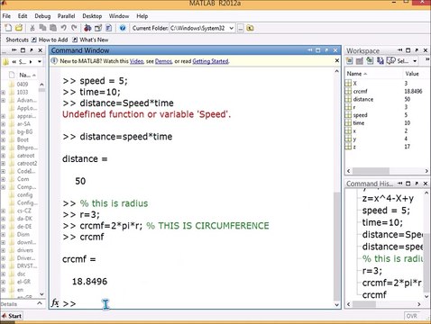The width and height of the screenshot is (431, 324).
Task: Open selected variable in Workspace toolbar
Action: point(359,61)
